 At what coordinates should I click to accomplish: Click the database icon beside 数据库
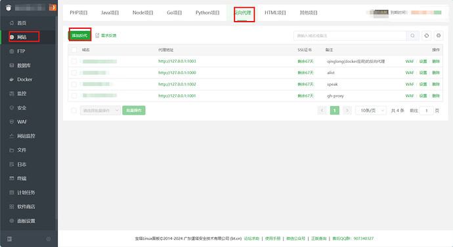pos(12,65)
